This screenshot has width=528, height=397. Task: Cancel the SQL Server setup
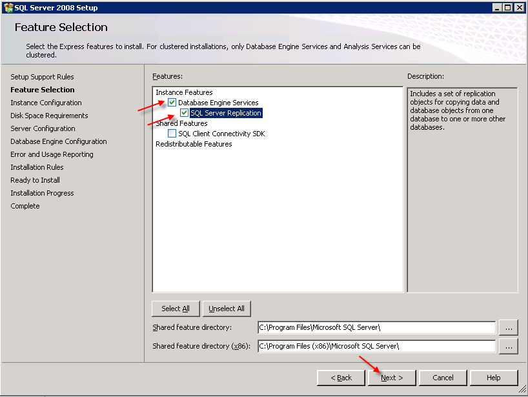(x=443, y=378)
